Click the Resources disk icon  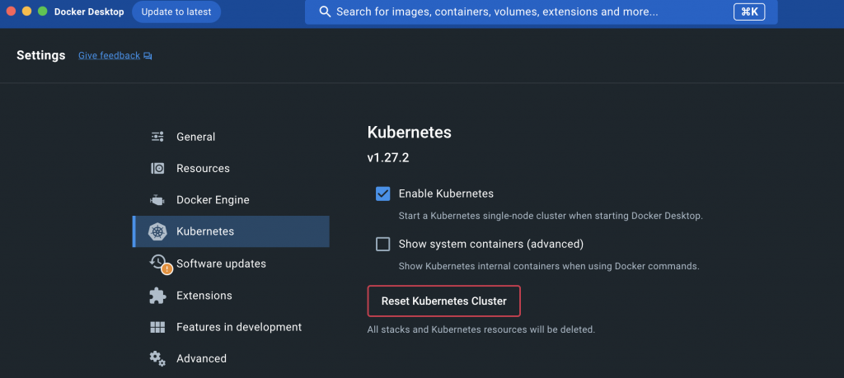coord(157,168)
